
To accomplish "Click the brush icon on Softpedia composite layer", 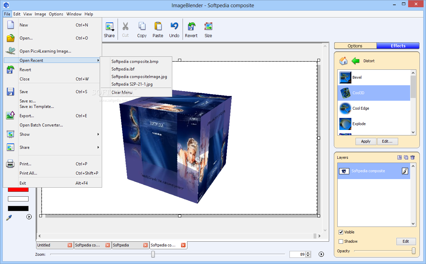I will pos(405,171).
